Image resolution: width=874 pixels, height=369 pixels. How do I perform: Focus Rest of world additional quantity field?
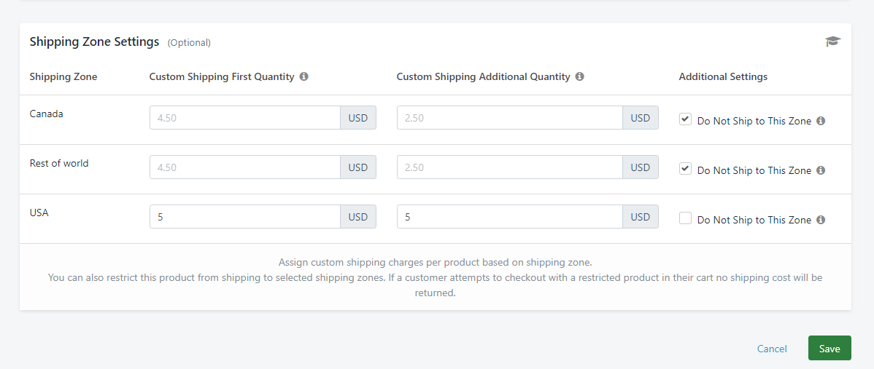coord(509,167)
